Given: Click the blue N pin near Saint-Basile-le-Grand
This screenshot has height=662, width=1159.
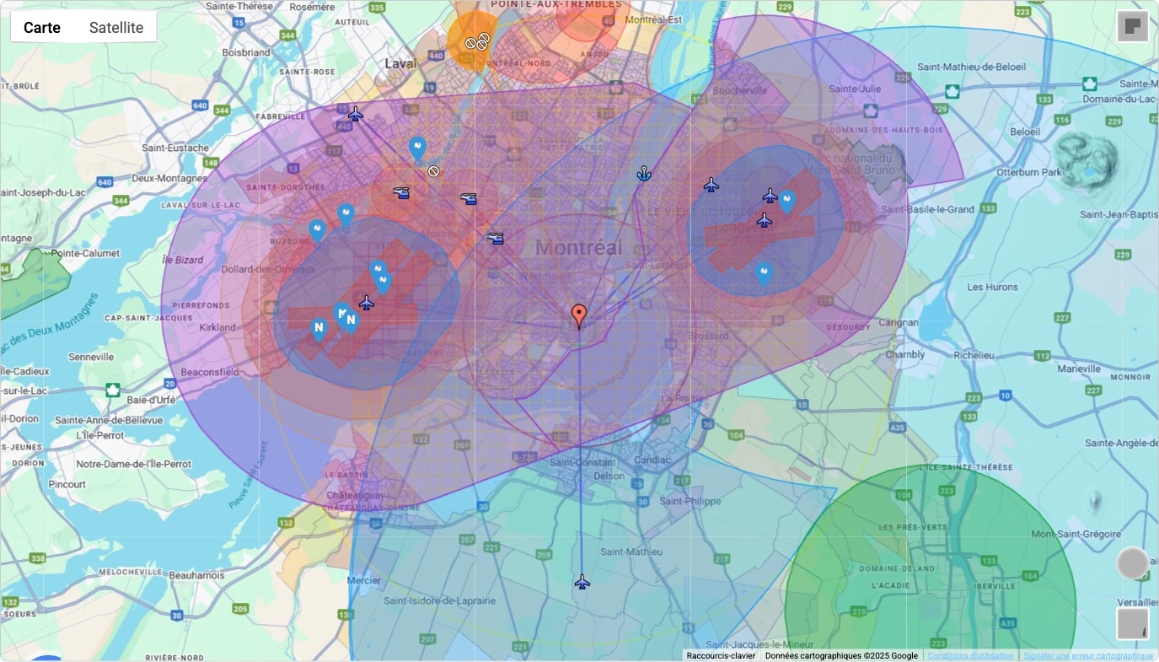Looking at the screenshot, I should click(786, 200).
